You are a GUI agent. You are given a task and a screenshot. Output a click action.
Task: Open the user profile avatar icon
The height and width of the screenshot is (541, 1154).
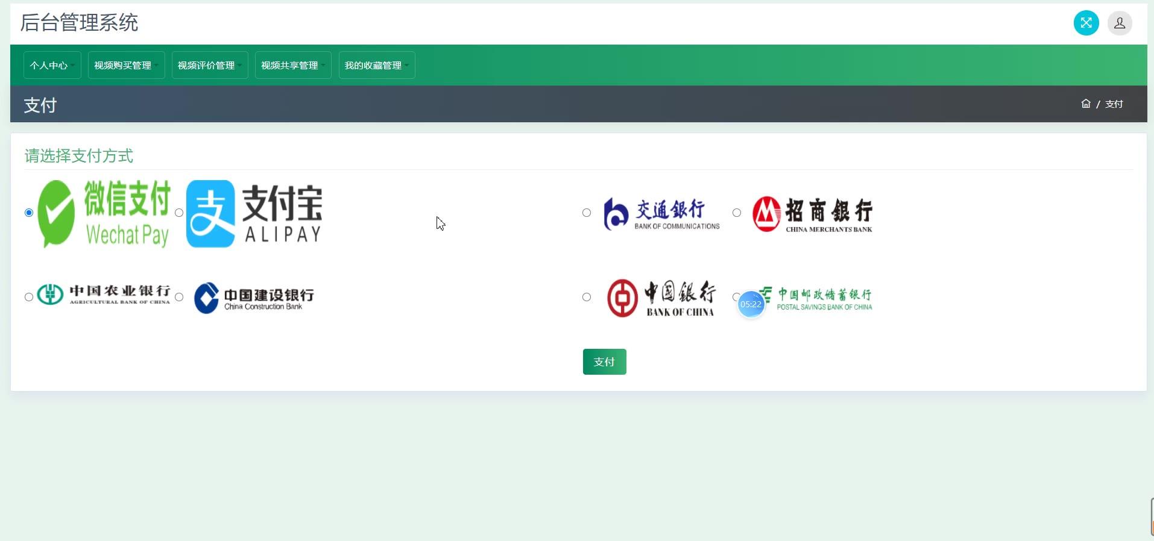click(1120, 23)
